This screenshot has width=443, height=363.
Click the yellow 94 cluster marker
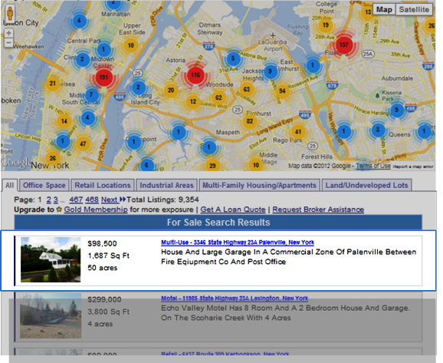point(282,91)
